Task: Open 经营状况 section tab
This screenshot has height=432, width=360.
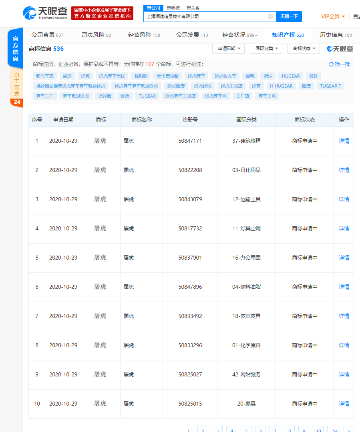Action: pyautogui.click(x=240, y=35)
